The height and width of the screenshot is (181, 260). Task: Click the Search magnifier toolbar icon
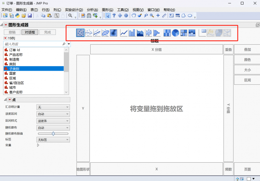pyautogui.click(x=70, y=16)
